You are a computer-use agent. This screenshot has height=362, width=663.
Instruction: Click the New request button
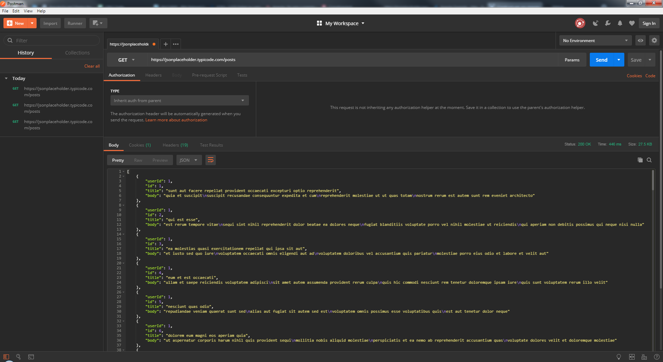[16, 23]
